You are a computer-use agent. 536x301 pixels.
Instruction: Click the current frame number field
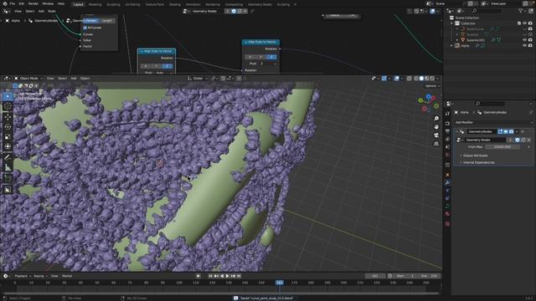[375, 276]
